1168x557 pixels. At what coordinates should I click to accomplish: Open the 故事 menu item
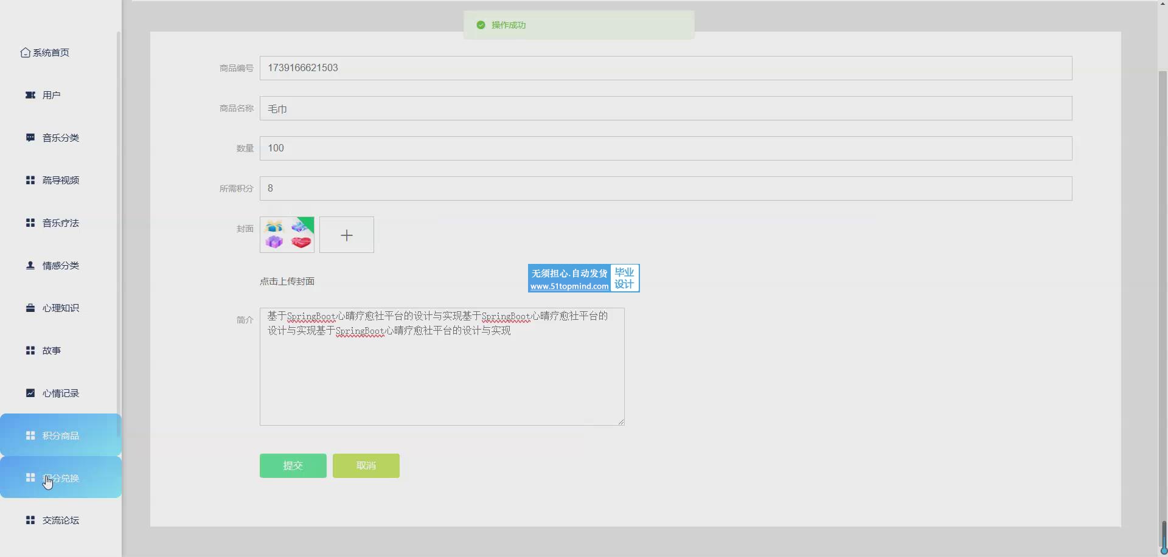[x=52, y=351]
